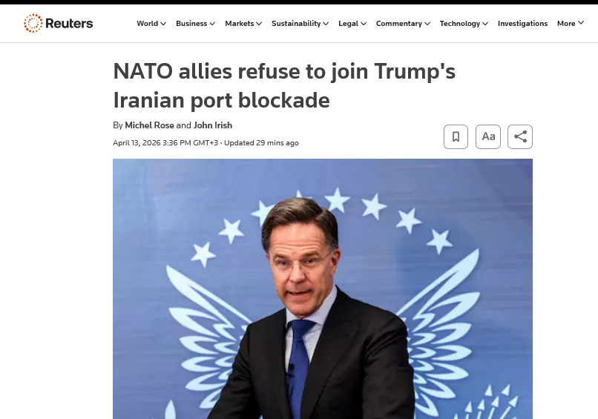The image size is (598, 419).
Task: Share the article via share icon
Action: tap(520, 136)
